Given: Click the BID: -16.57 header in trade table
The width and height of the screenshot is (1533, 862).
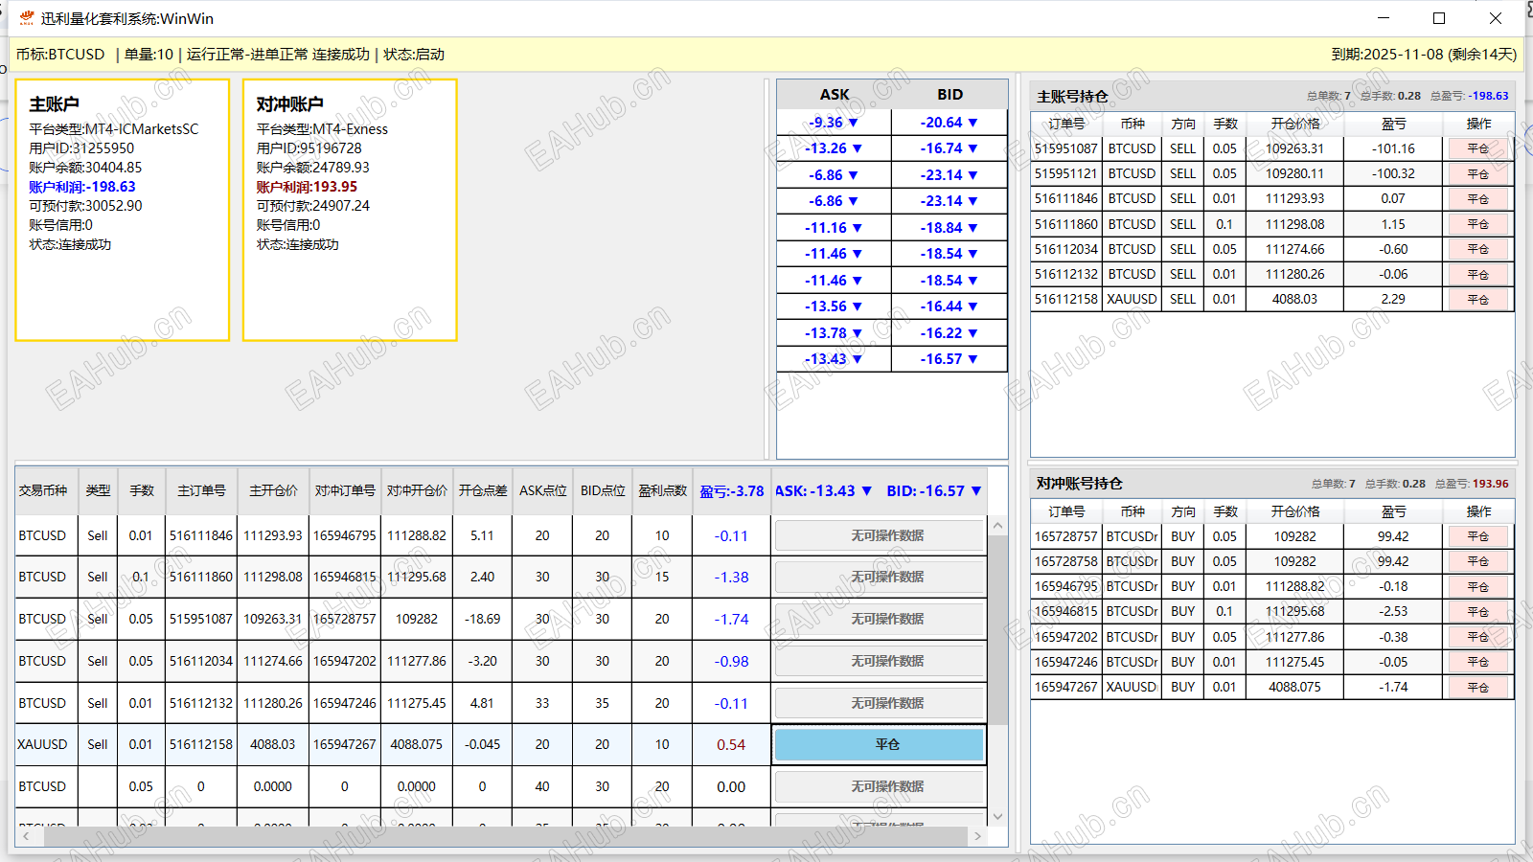Looking at the screenshot, I should pyautogui.click(x=934, y=490).
